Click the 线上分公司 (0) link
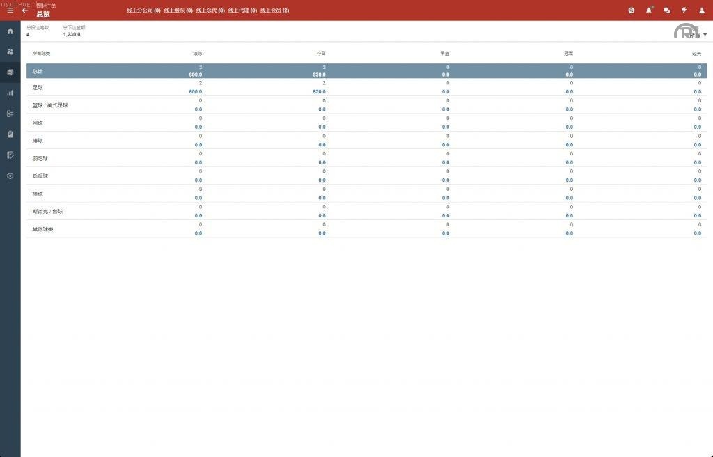The height and width of the screenshot is (457, 713). (x=143, y=10)
